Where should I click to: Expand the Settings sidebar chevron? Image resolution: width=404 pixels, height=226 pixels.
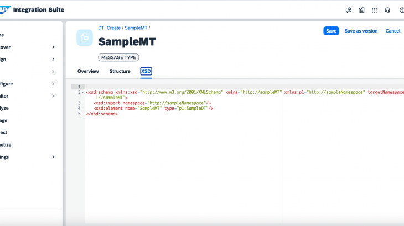(53, 157)
